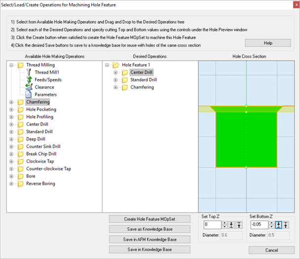Click Set Bottom Z snap-to-top icon
The height and width of the screenshot is (259, 300).
click(279, 225)
